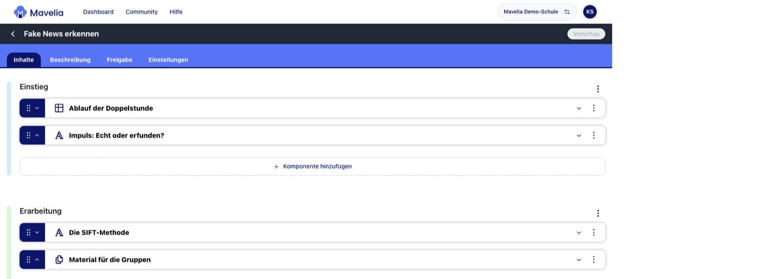Open the three-dot menu of the Einstieg section

pyautogui.click(x=598, y=89)
